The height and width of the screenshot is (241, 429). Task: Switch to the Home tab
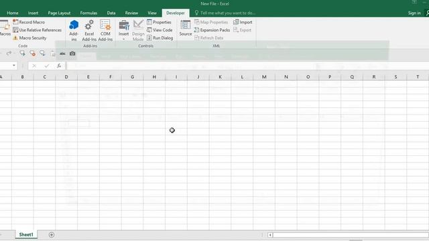13,13
